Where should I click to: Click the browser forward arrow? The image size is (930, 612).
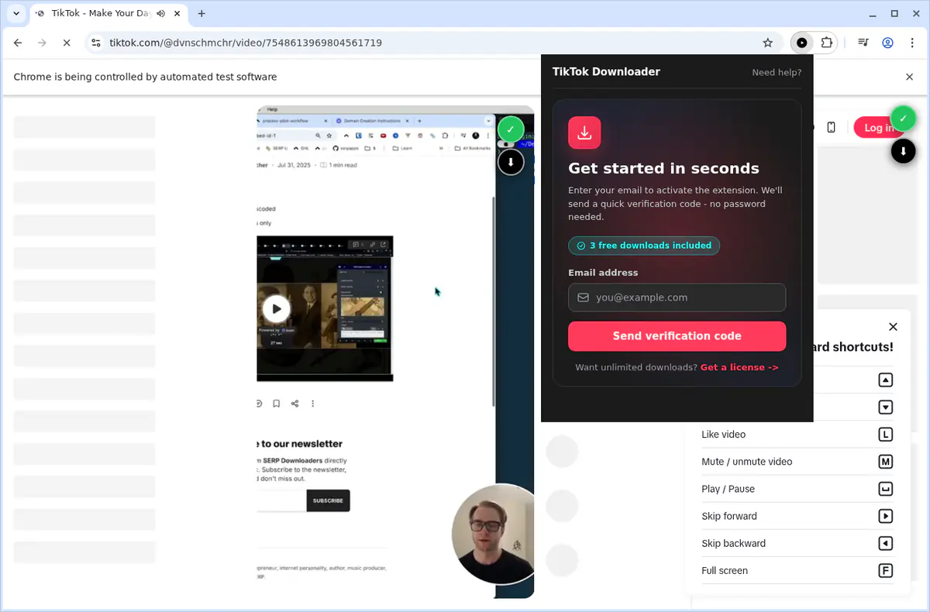coord(42,43)
